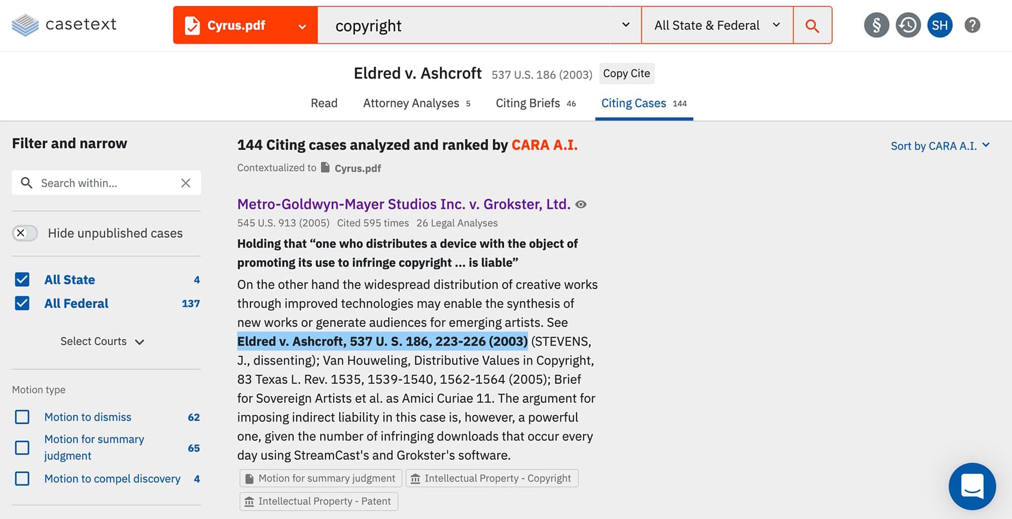
Task: Open the search query suggestions dropdown arrow
Action: 626,25
